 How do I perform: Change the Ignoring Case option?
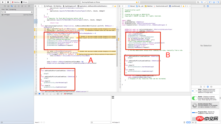pos(28,15)
